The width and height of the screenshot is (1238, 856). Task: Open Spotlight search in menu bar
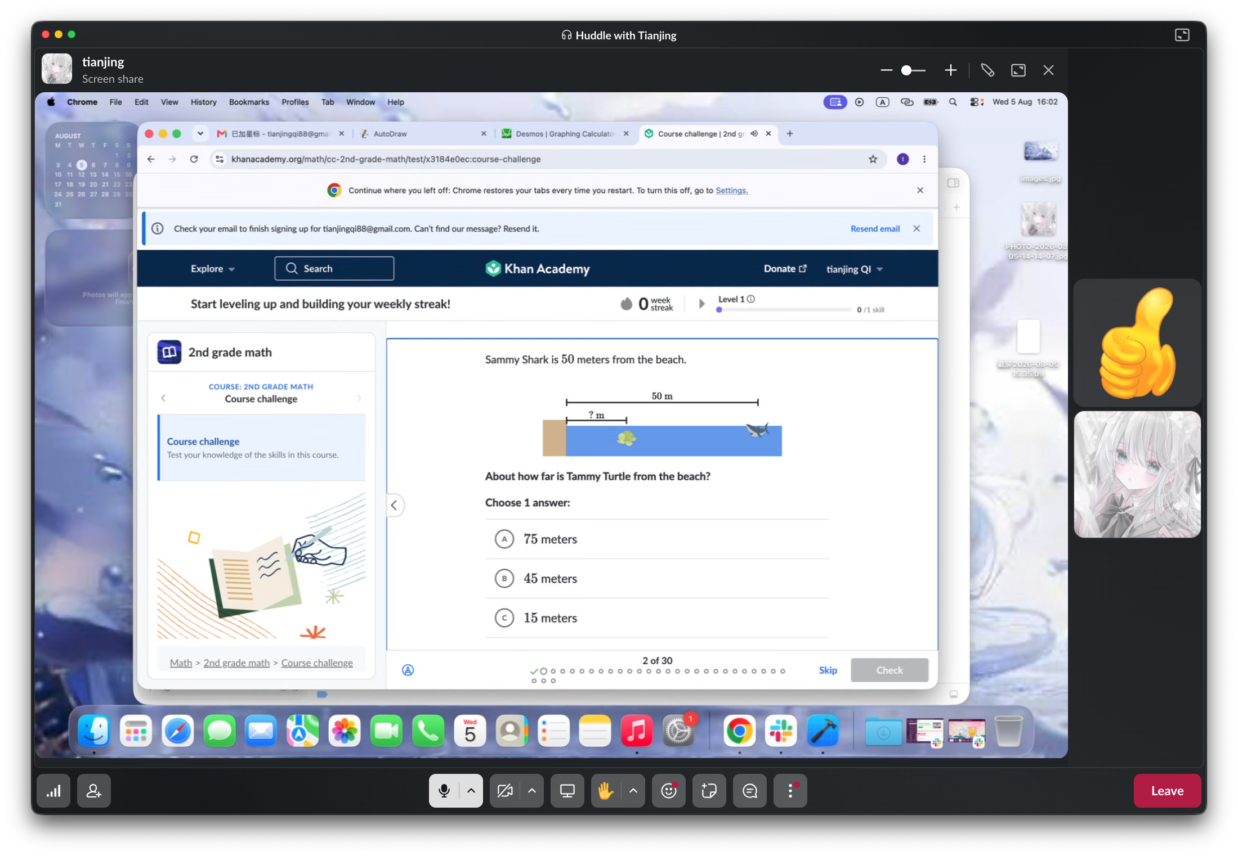pos(953,102)
